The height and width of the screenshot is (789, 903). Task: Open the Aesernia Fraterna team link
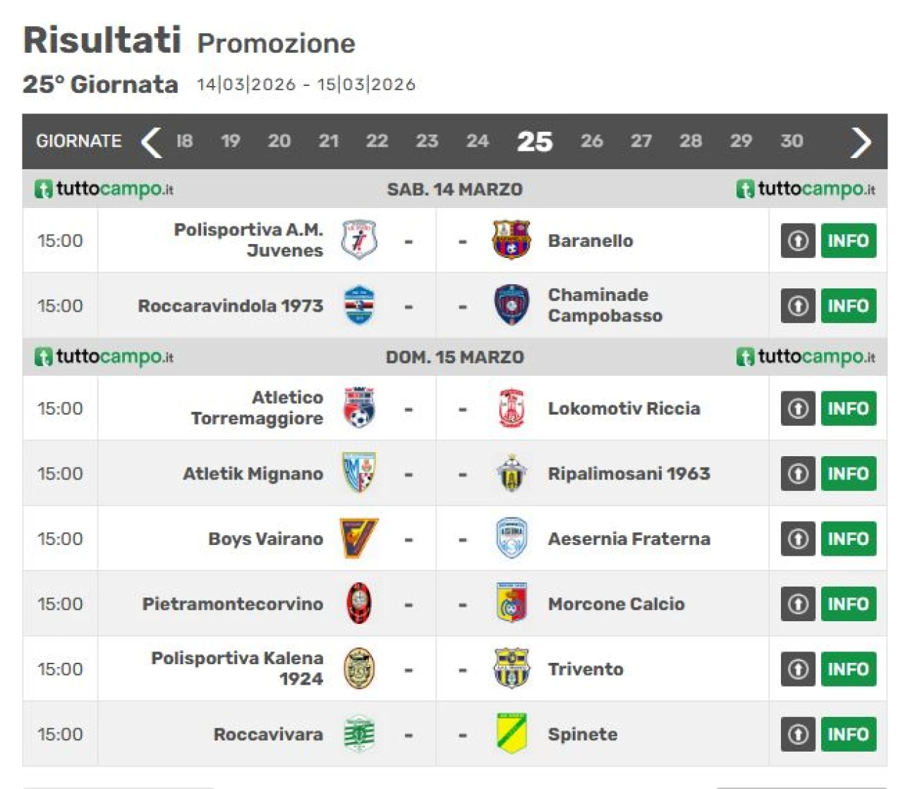point(629,539)
